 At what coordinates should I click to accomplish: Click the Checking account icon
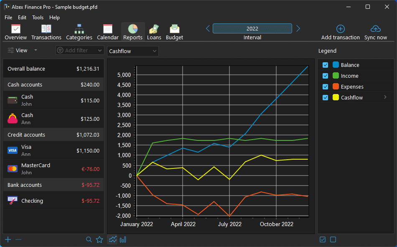pos(13,201)
